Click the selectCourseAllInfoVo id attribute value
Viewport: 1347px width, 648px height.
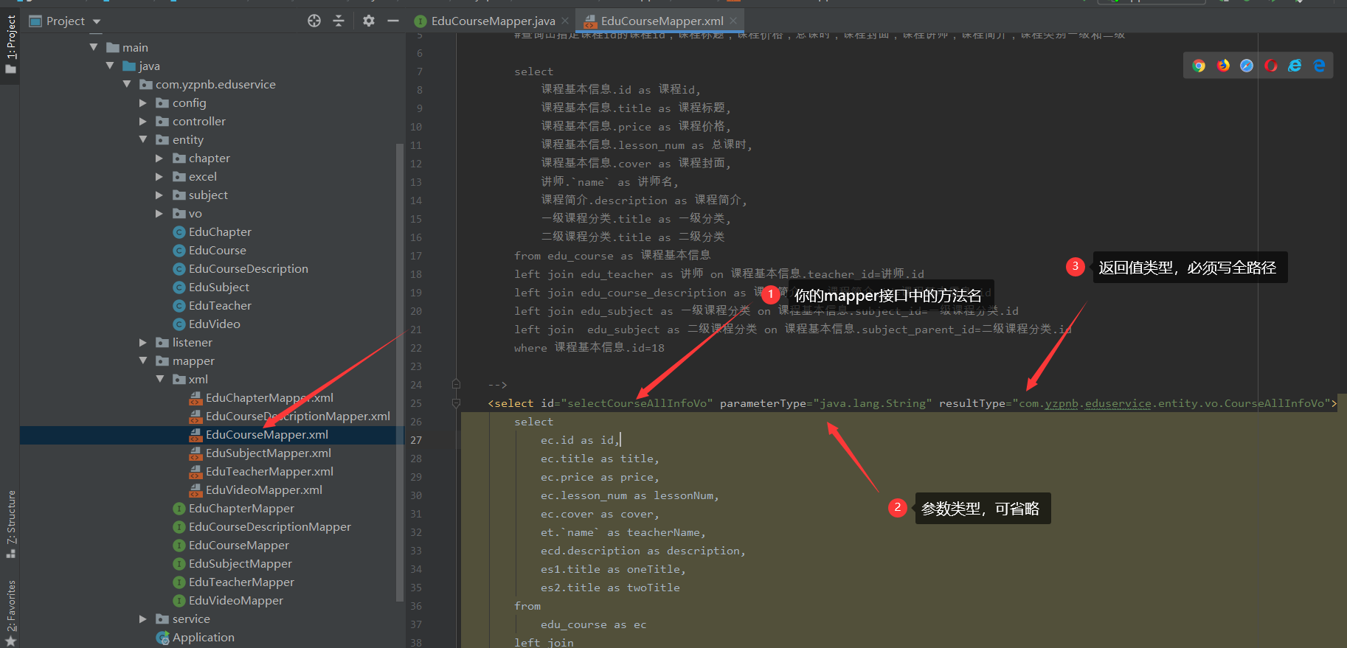click(x=637, y=403)
